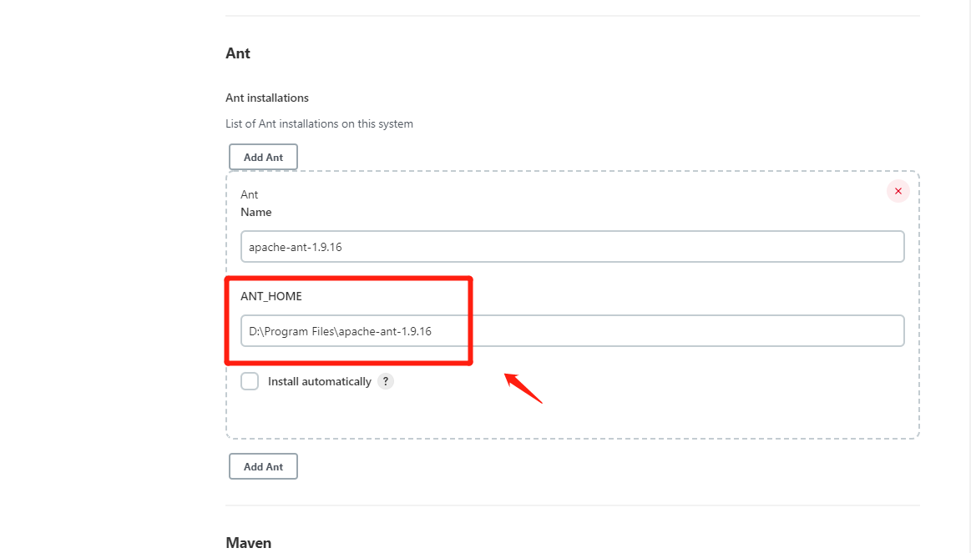Click the Name field label
The height and width of the screenshot is (553, 971).
coord(256,212)
